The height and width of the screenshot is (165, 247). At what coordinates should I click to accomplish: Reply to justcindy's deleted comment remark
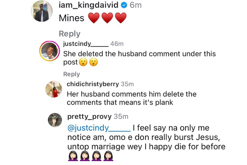click(x=71, y=74)
